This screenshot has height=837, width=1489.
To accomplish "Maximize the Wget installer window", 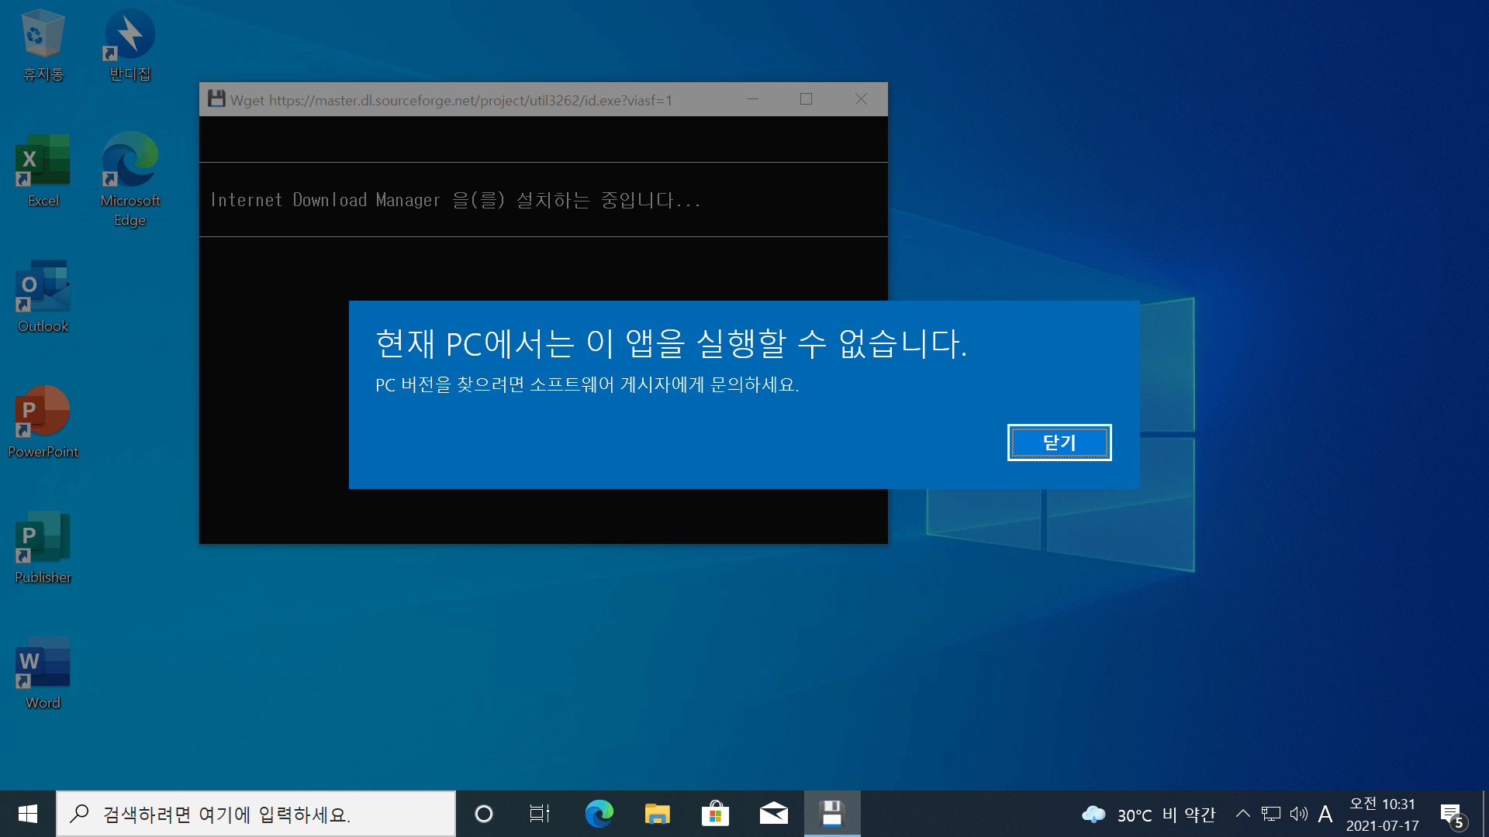I will [807, 99].
